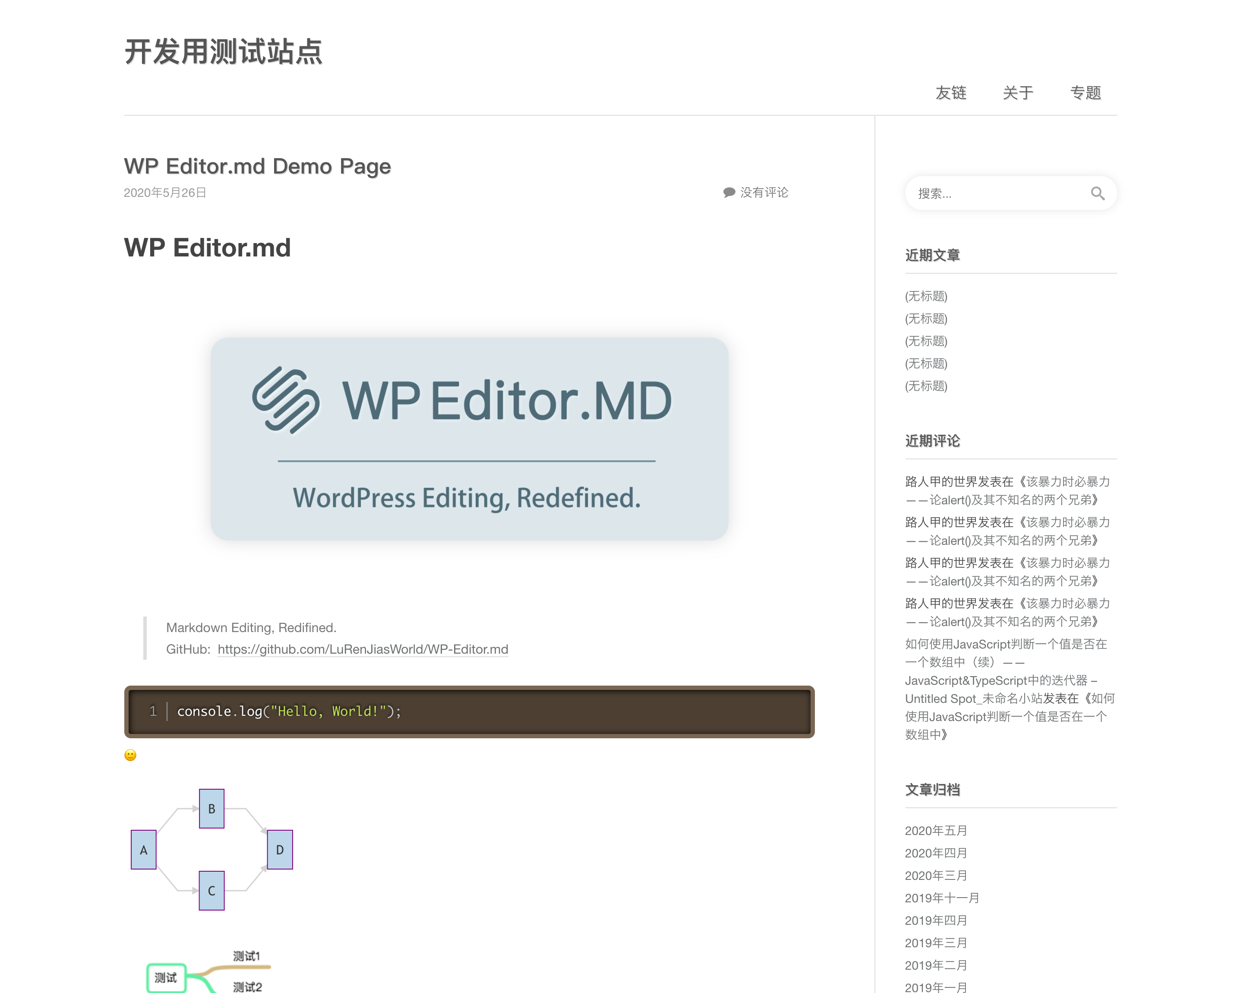Click node A in the flowchart
This screenshot has height=993, width=1237.
pos(143,850)
